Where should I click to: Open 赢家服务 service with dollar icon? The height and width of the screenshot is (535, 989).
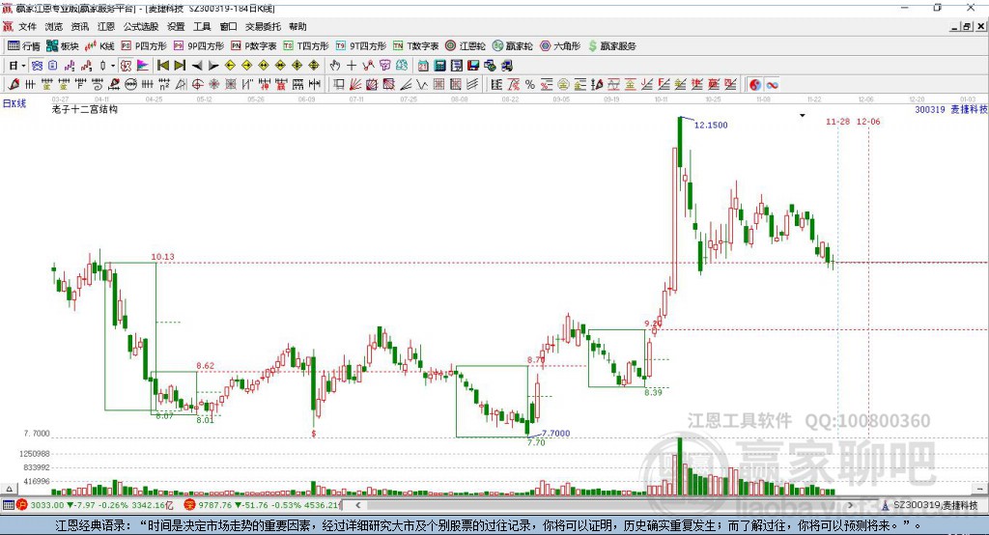coord(611,46)
